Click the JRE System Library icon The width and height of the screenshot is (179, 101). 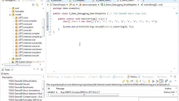coord(13,62)
